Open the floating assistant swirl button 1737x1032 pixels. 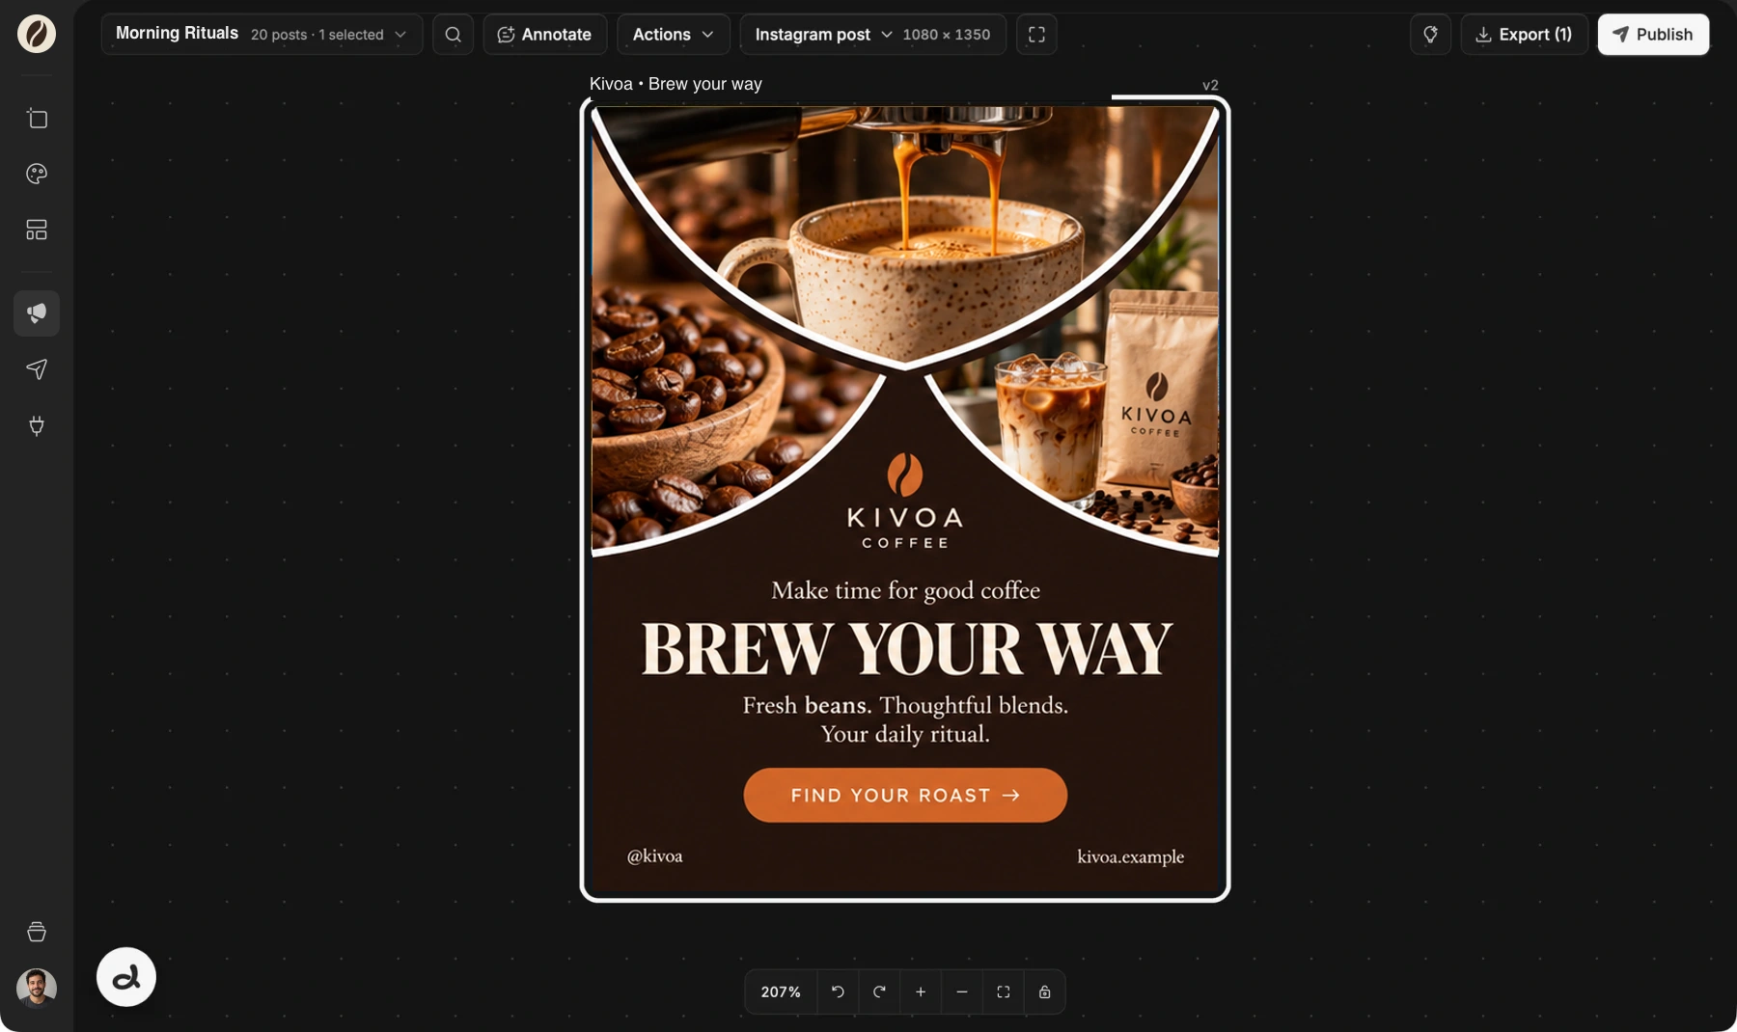click(126, 977)
